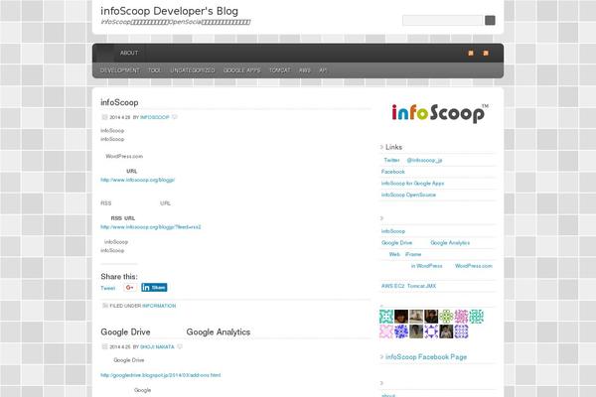This screenshot has height=397, width=596.
Task: Open the ABOUT menu item
Action: [x=129, y=54]
